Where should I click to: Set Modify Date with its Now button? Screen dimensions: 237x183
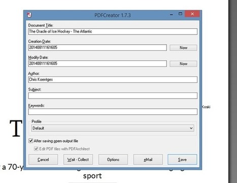click(x=183, y=64)
